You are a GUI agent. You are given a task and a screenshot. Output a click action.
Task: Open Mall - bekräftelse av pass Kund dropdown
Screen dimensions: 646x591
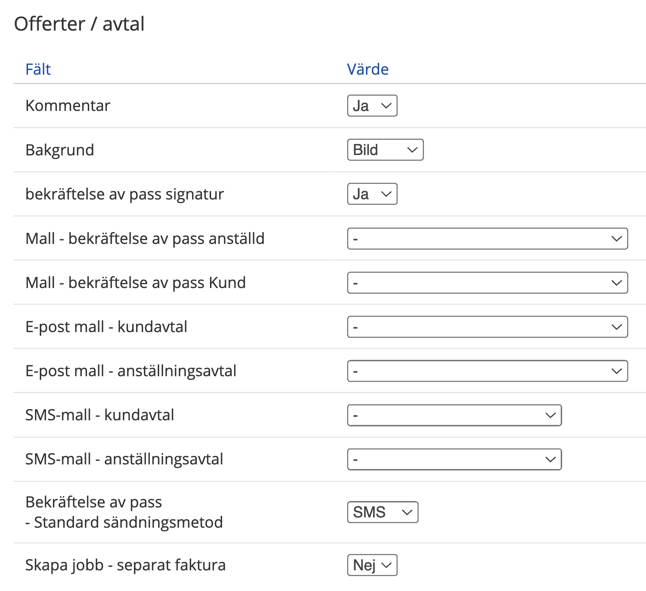(487, 283)
